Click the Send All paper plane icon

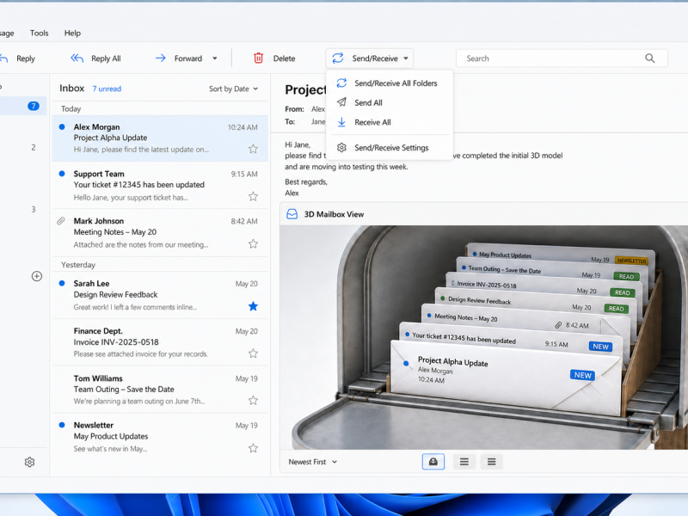click(341, 102)
